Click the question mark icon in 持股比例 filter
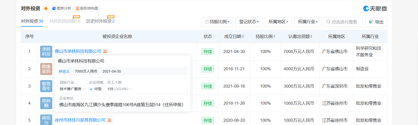 pos(207,22)
